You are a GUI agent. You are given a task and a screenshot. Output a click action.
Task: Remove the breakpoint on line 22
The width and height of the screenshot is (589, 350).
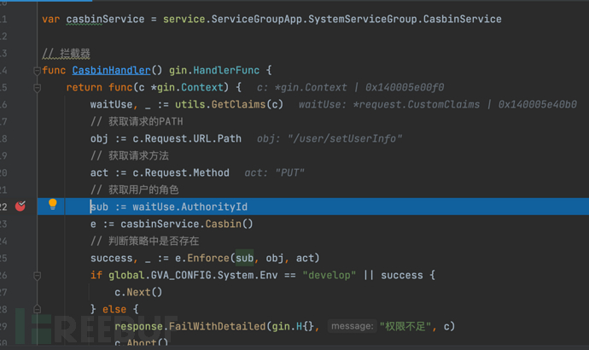pyautogui.click(x=21, y=207)
